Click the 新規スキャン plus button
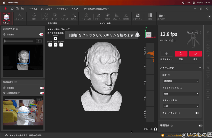The image size is (212, 138). click(x=166, y=54)
